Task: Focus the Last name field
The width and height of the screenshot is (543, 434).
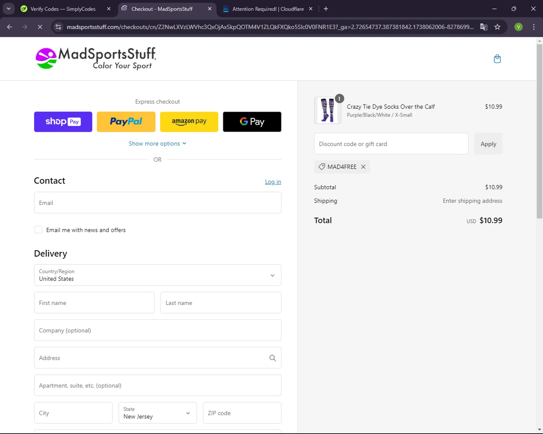Action: tap(221, 303)
